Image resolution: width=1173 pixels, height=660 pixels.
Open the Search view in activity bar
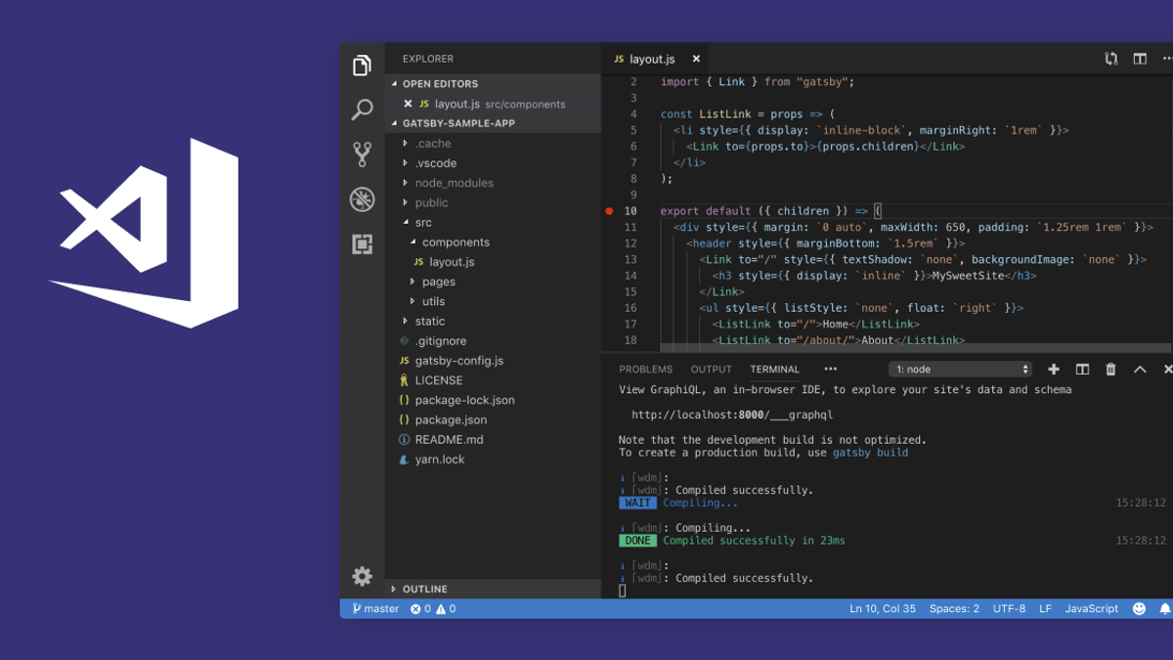point(362,110)
